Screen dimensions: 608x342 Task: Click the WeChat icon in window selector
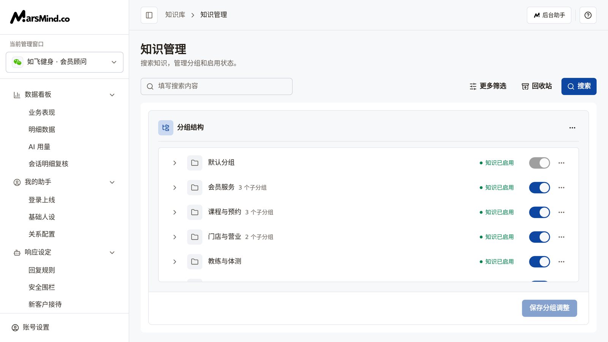[x=17, y=62]
